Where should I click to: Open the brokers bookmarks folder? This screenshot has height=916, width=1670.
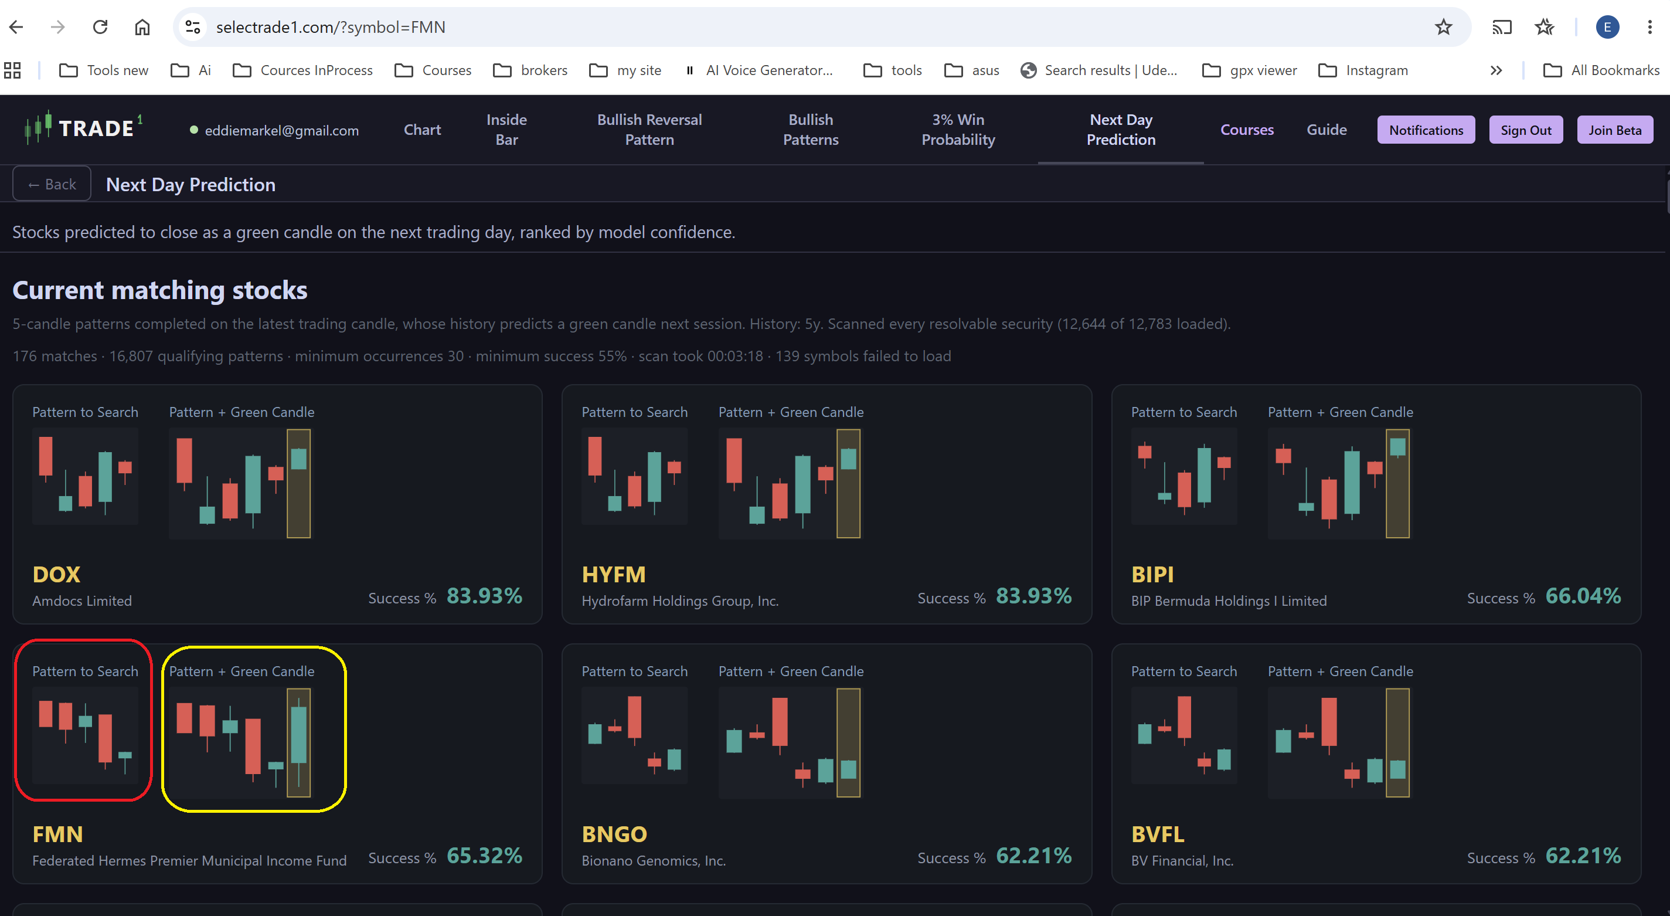[x=530, y=70]
